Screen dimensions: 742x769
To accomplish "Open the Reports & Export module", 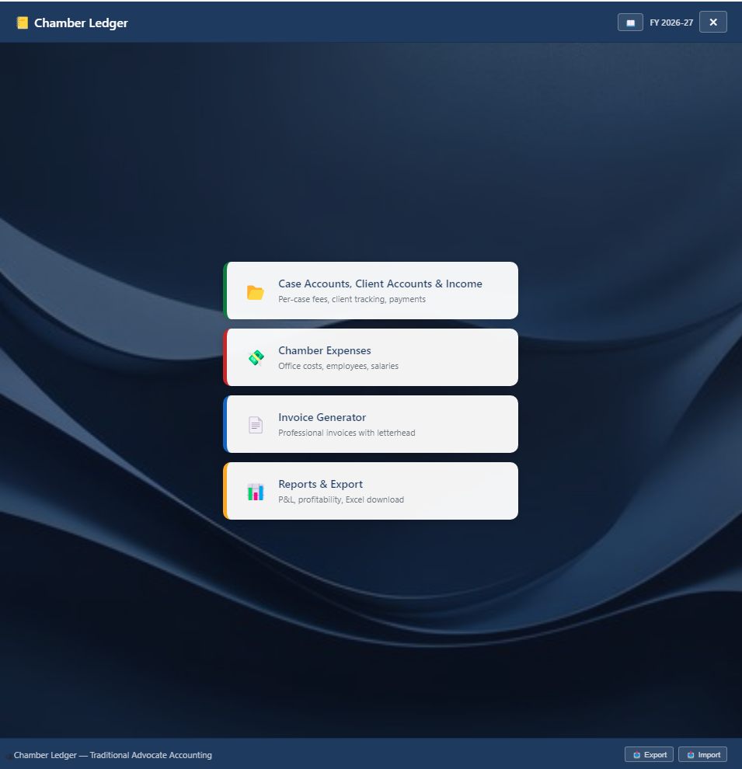I will coord(371,490).
